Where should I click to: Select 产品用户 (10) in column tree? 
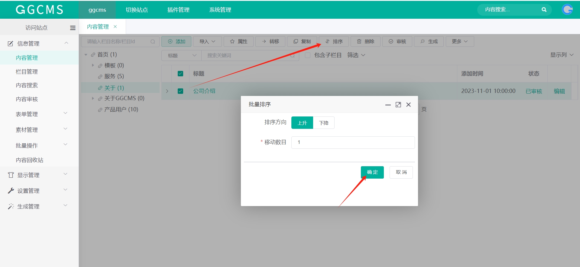(121, 110)
